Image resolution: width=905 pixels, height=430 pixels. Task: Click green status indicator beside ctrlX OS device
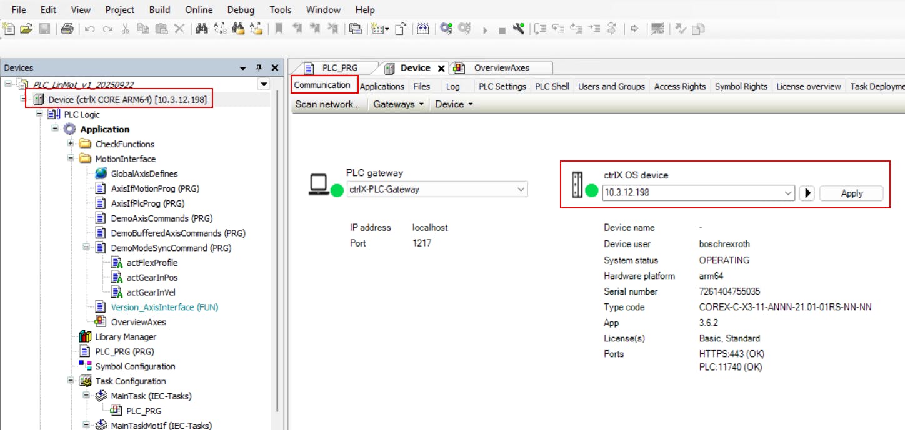(x=592, y=191)
